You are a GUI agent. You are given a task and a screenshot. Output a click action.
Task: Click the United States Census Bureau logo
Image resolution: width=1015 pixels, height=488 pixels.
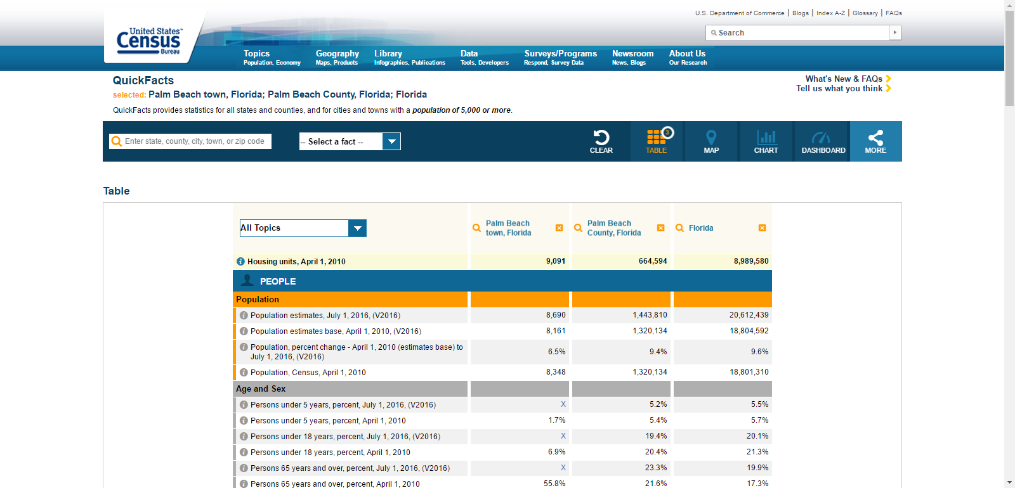[x=149, y=41]
